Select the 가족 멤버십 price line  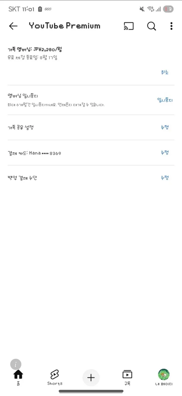point(35,50)
